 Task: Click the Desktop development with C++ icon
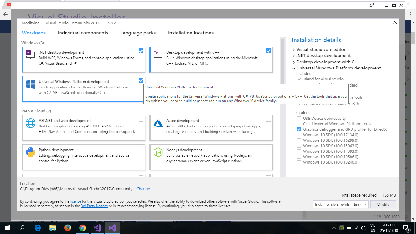pyautogui.click(x=158, y=55)
